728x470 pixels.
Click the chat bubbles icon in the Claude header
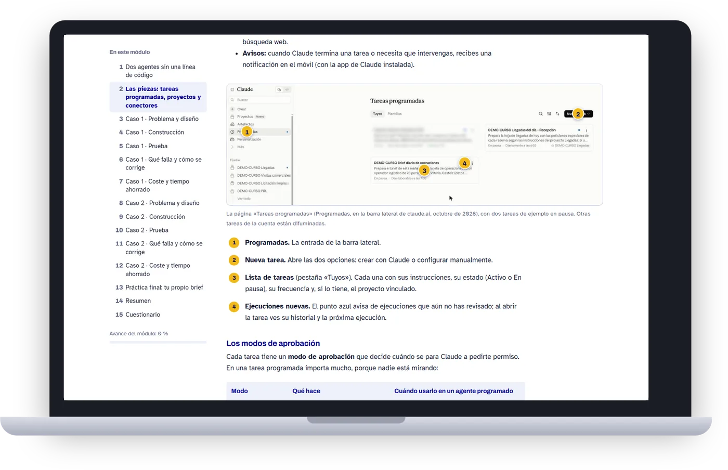click(279, 89)
